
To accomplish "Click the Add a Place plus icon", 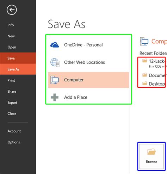I will [55, 97].
